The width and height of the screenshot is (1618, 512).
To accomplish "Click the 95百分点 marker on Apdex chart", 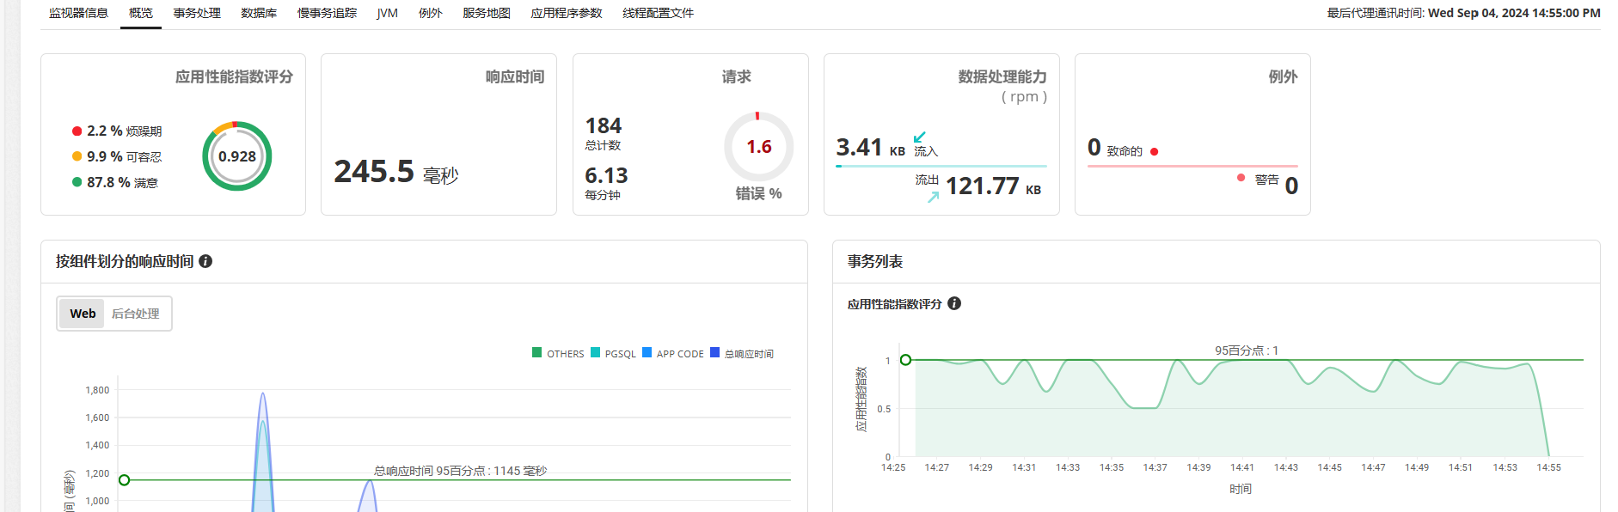I will (905, 360).
